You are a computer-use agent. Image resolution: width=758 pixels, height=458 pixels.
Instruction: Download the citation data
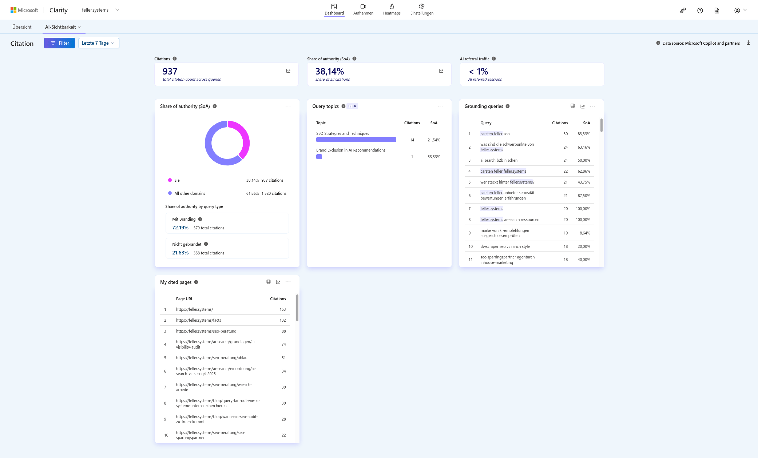pos(749,43)
